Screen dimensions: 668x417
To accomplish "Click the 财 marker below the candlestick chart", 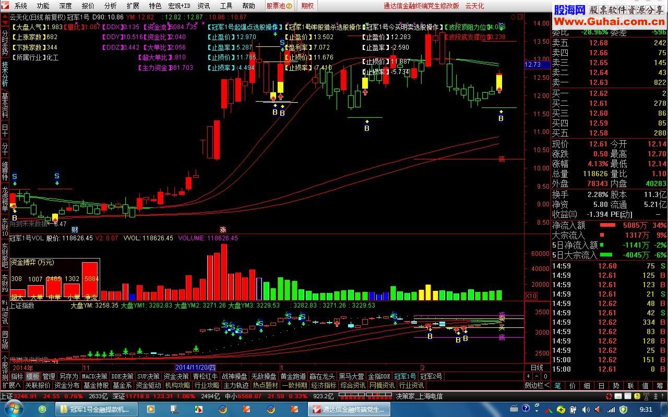I will click(x=75, y=229).
